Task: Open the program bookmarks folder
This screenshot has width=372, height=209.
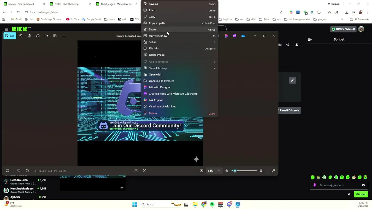Action: pyautogui.click(x=320, y=19)
